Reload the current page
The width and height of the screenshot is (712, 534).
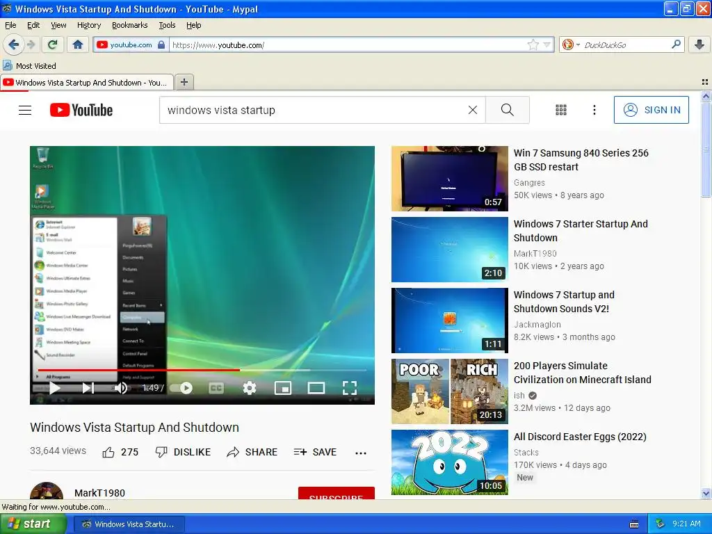coord(53,44)
